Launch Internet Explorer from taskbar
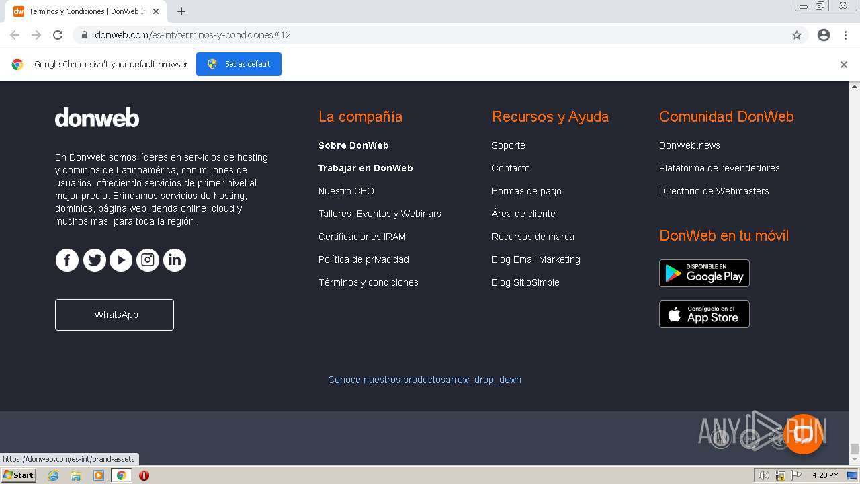 54,475
